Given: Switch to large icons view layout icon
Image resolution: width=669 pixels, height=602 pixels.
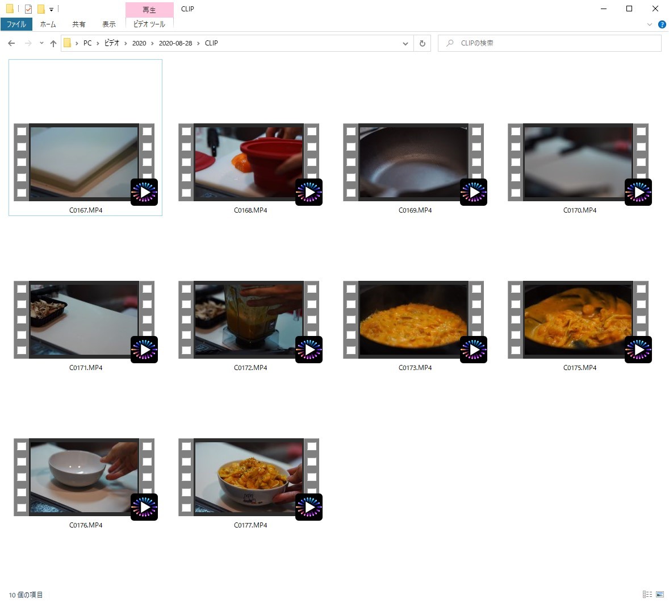Looking at the screenshot, I should coord(659,594).
